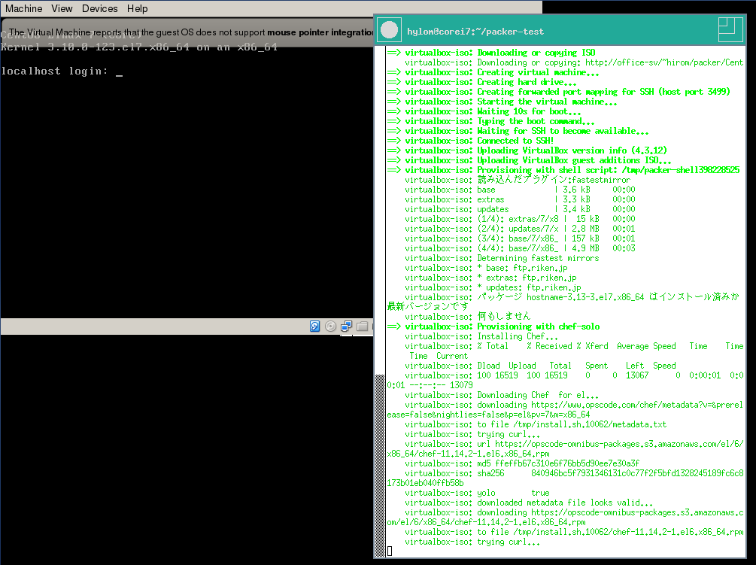Click the 'Waiting 10s for boot...' line
Image resolution: width=756 pixels, height=565 pixels.
(x=484, y=111)
